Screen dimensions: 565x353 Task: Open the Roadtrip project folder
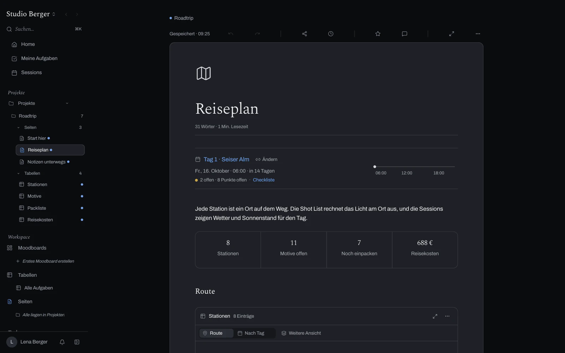point(47,116)
